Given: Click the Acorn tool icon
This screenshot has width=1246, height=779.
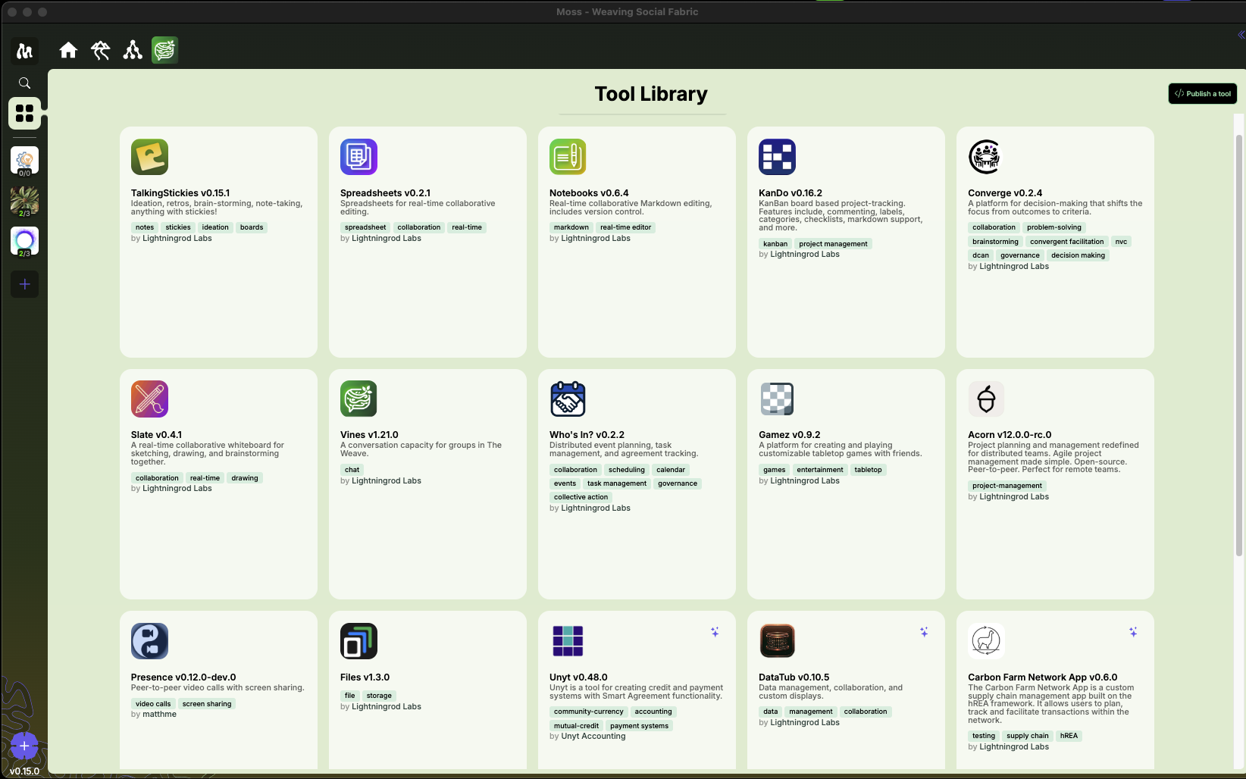Looking at the screenshot, I should 985,399.
